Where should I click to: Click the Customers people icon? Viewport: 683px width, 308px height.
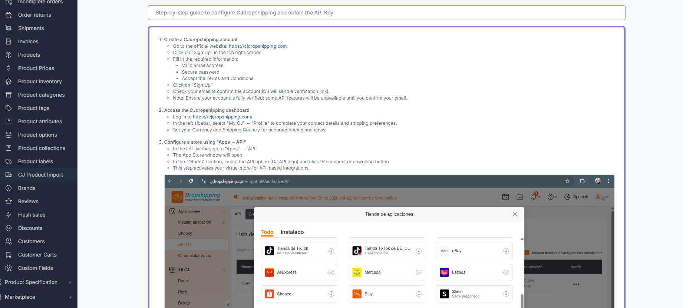[9, 241]
